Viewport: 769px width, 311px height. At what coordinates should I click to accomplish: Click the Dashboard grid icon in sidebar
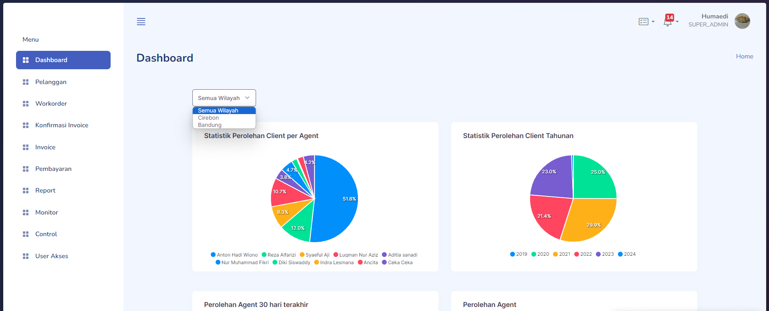tap(26, 60)
